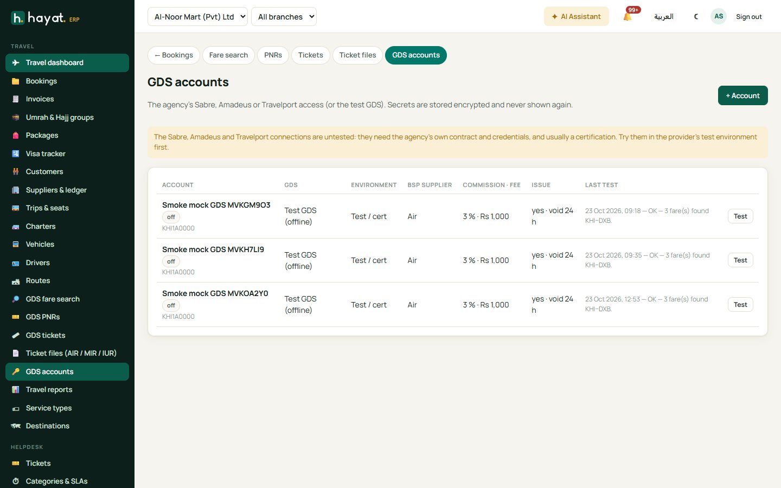Open the All branches dropdown
Screen dimensions: 781x488
coord(284,17)
